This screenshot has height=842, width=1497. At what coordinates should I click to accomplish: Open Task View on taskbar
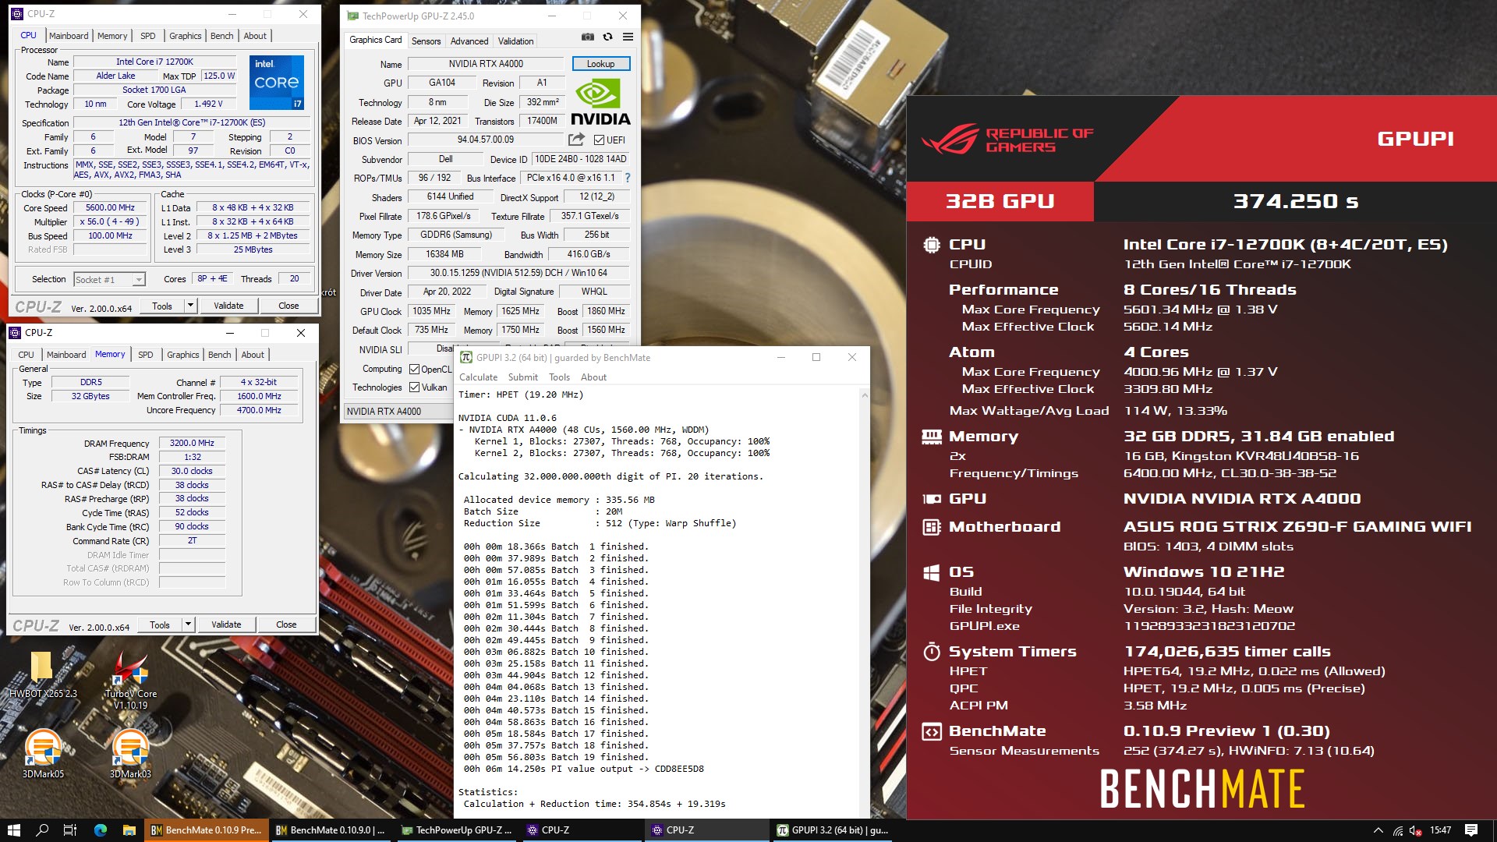click(70, 830)
